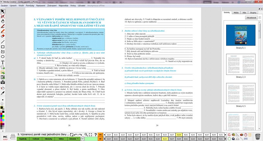This screenshot has width=263, height=141.
Task: Open the protractor tool
Action: tap(237, 139)
